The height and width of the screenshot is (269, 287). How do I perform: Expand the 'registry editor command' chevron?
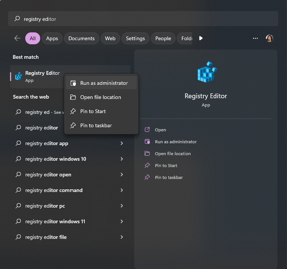pyautogui.click(x=122, y=190)
